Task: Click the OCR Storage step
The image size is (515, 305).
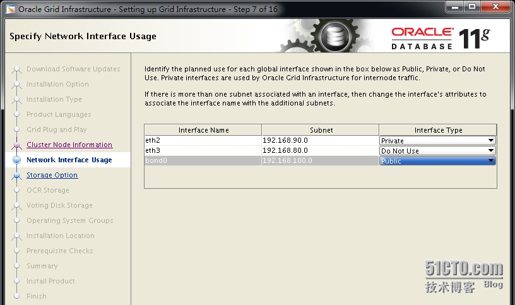Action: click(47, 190)
